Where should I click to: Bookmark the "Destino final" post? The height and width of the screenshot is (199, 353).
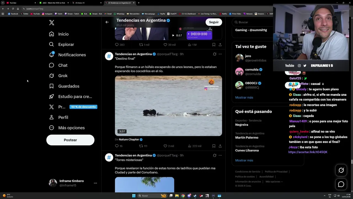[x=214, y=146]
